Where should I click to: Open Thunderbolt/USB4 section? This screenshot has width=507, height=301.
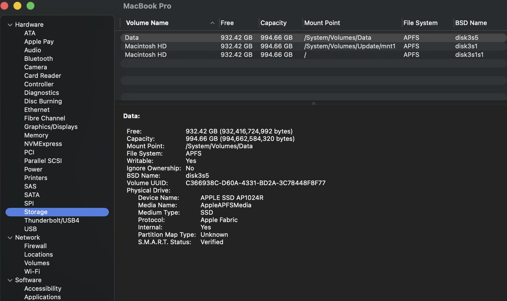(x=52, y=220)
